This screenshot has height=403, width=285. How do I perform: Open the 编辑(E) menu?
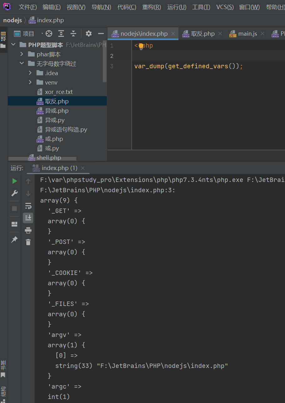pyautogui.click(x=52, y=7)
